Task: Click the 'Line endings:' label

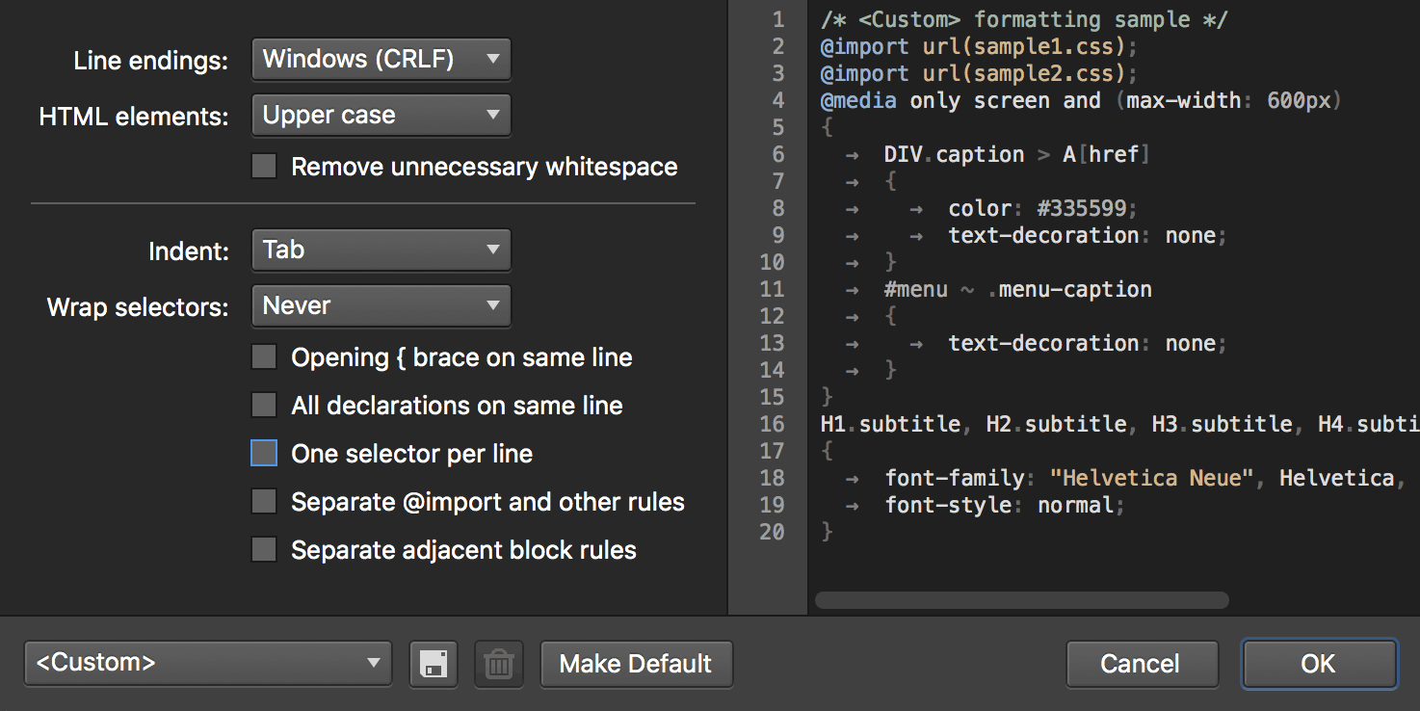Action: 151,61
